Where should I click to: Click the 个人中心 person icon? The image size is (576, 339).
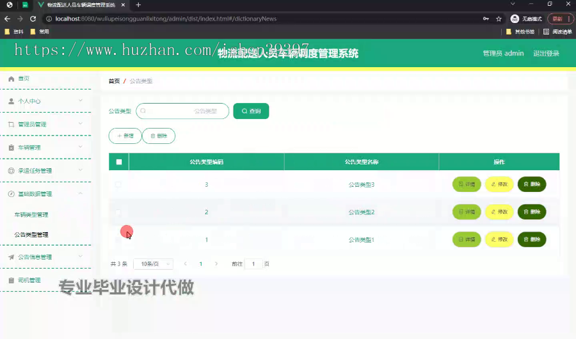point(11,101)
